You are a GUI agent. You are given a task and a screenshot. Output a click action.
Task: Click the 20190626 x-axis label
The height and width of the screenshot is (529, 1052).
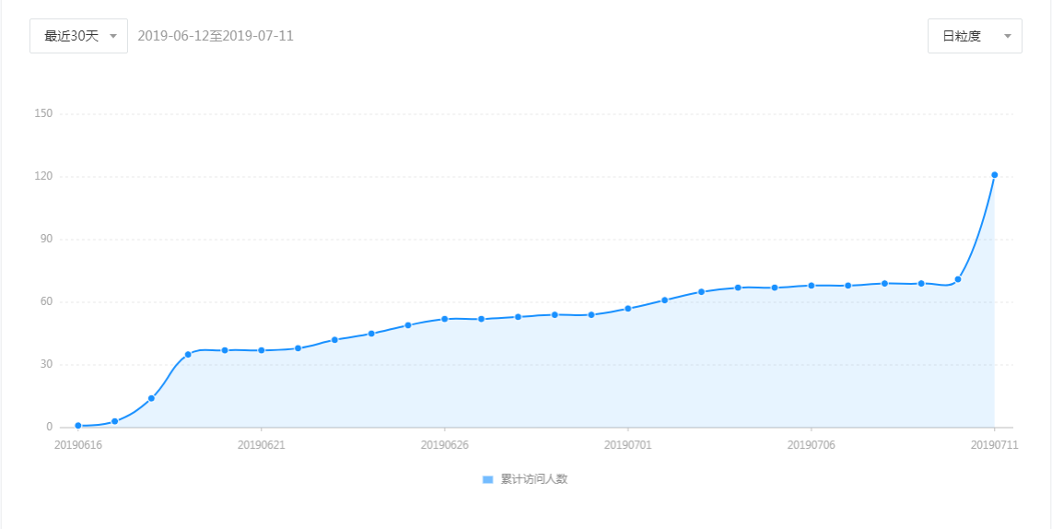coord(445,444)
